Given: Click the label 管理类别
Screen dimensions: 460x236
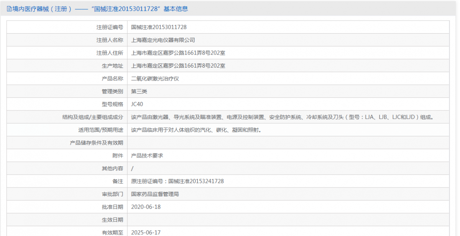Looking at the screenshot, I should (x=112, y=92).
